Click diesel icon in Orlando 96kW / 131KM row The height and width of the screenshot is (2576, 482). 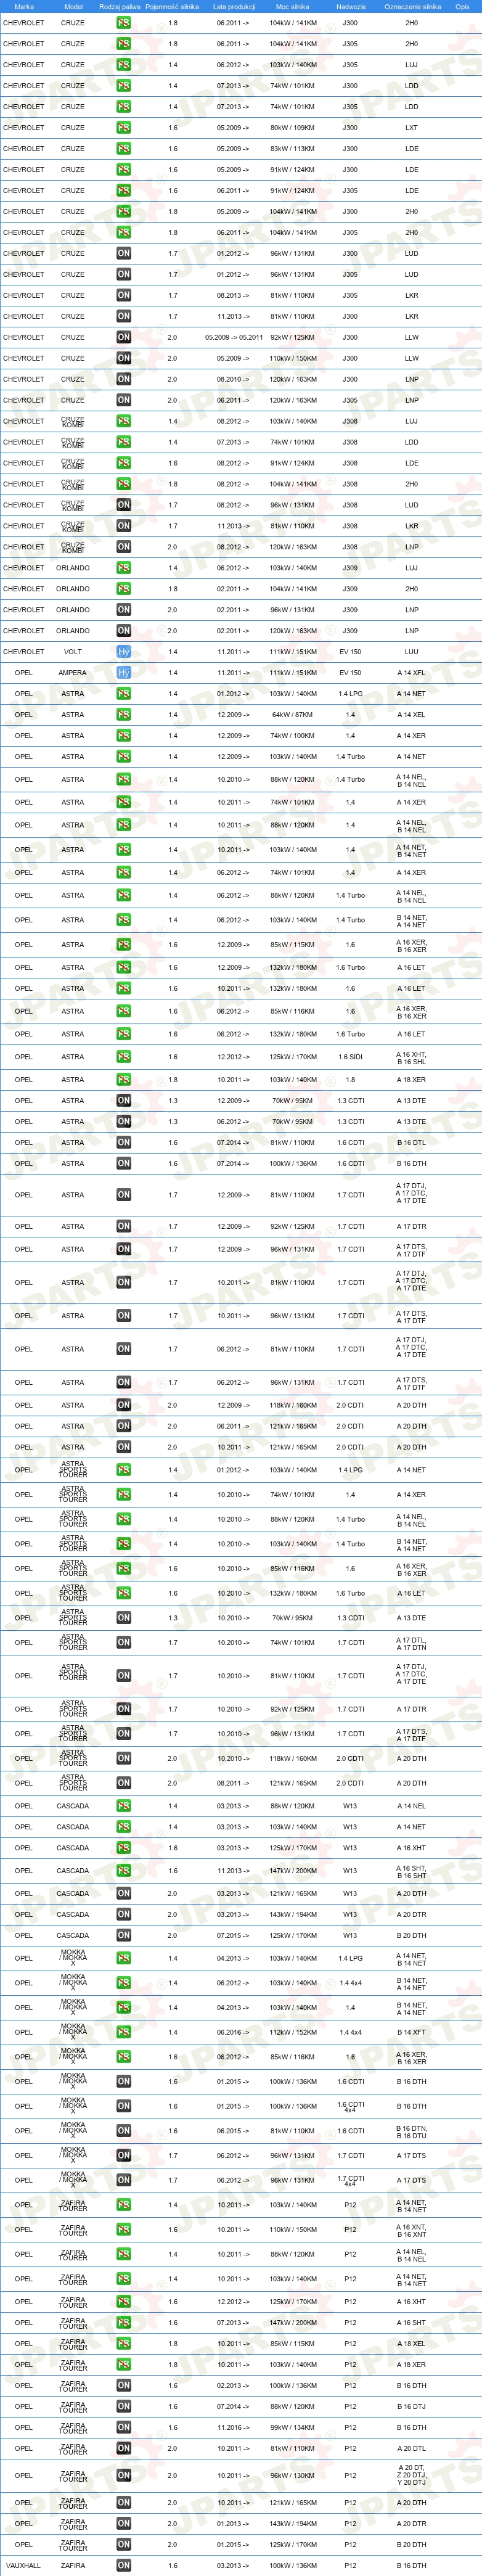click(123, 610)
